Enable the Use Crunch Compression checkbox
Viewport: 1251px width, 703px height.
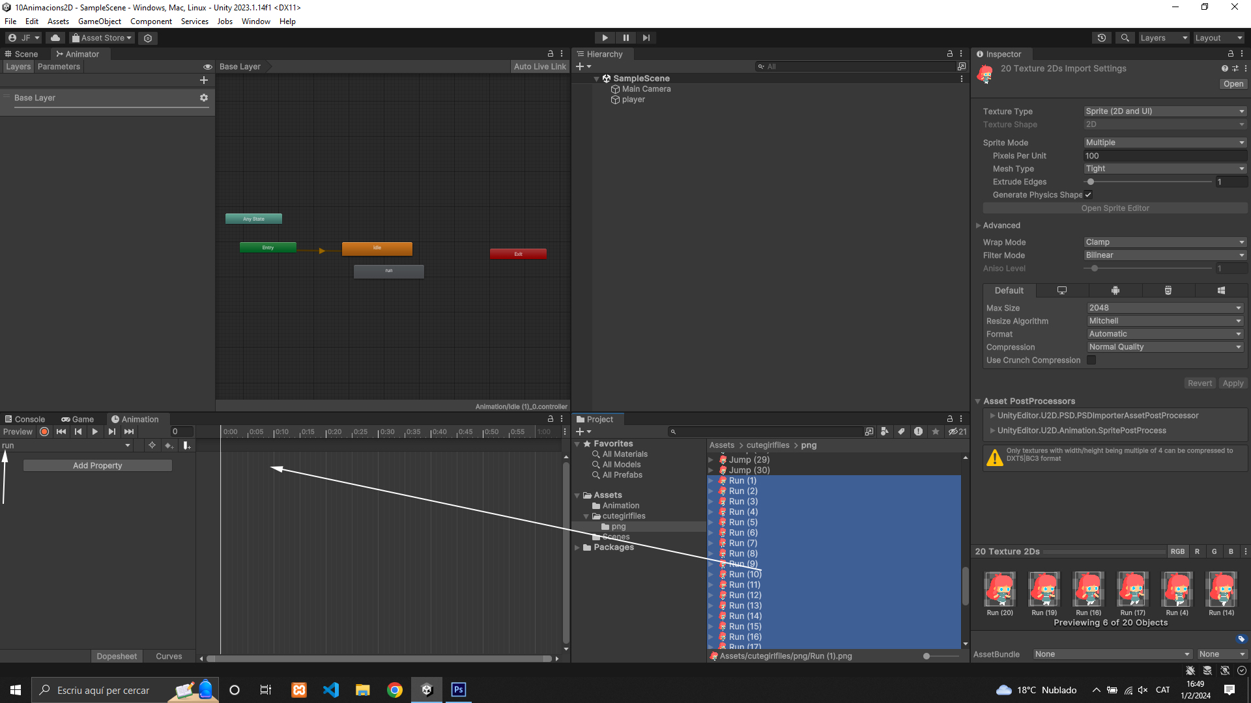(1091, 360)
